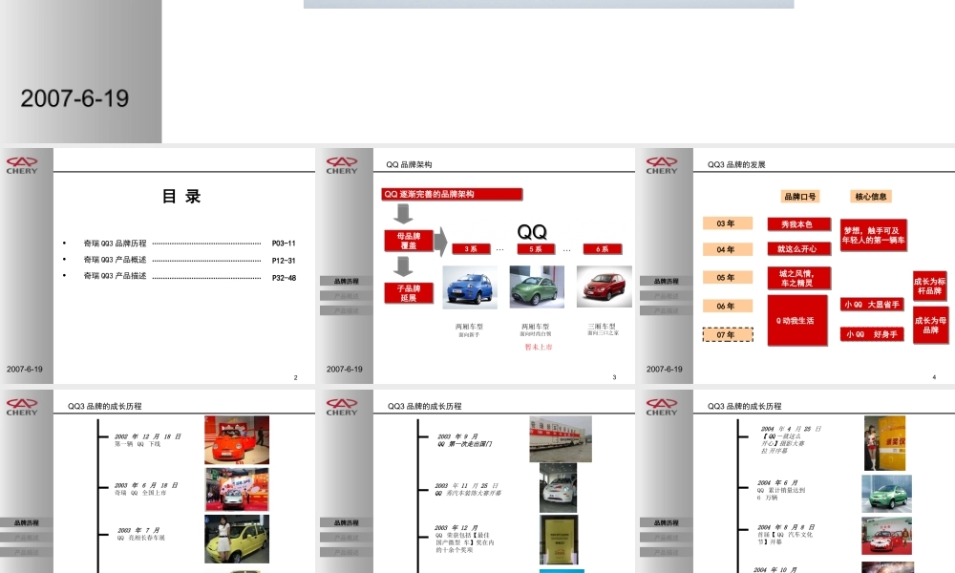The height and width of the screenshot is (573, 955).
Task: Click the 成长为标杆品牌 box
Action: click(x=930, y=286)
